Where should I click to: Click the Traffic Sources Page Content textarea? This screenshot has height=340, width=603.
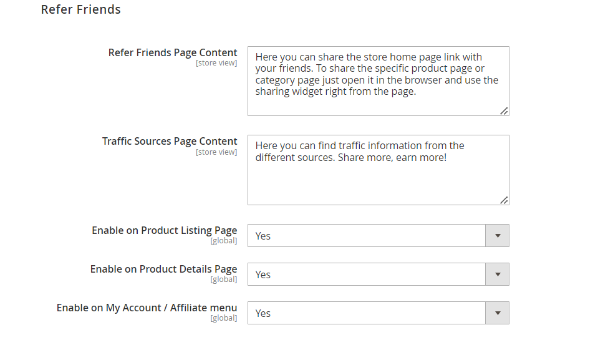[x=378, y=170]
